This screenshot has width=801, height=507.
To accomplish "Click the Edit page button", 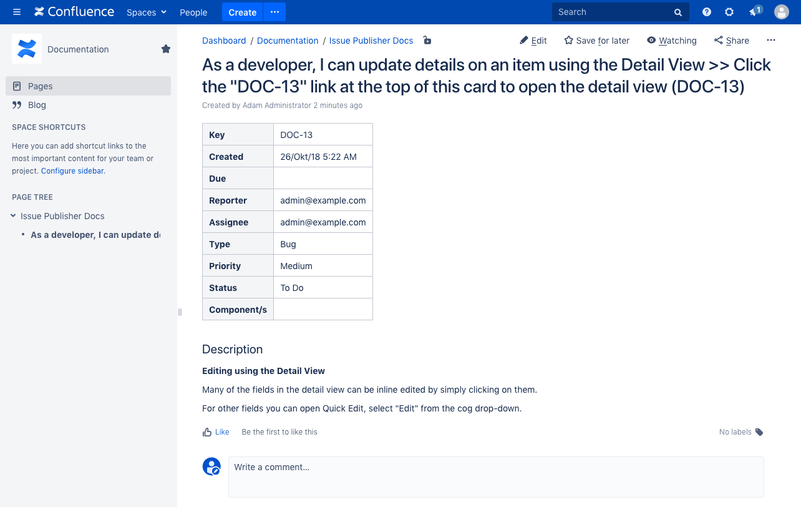I will point(533,41).
